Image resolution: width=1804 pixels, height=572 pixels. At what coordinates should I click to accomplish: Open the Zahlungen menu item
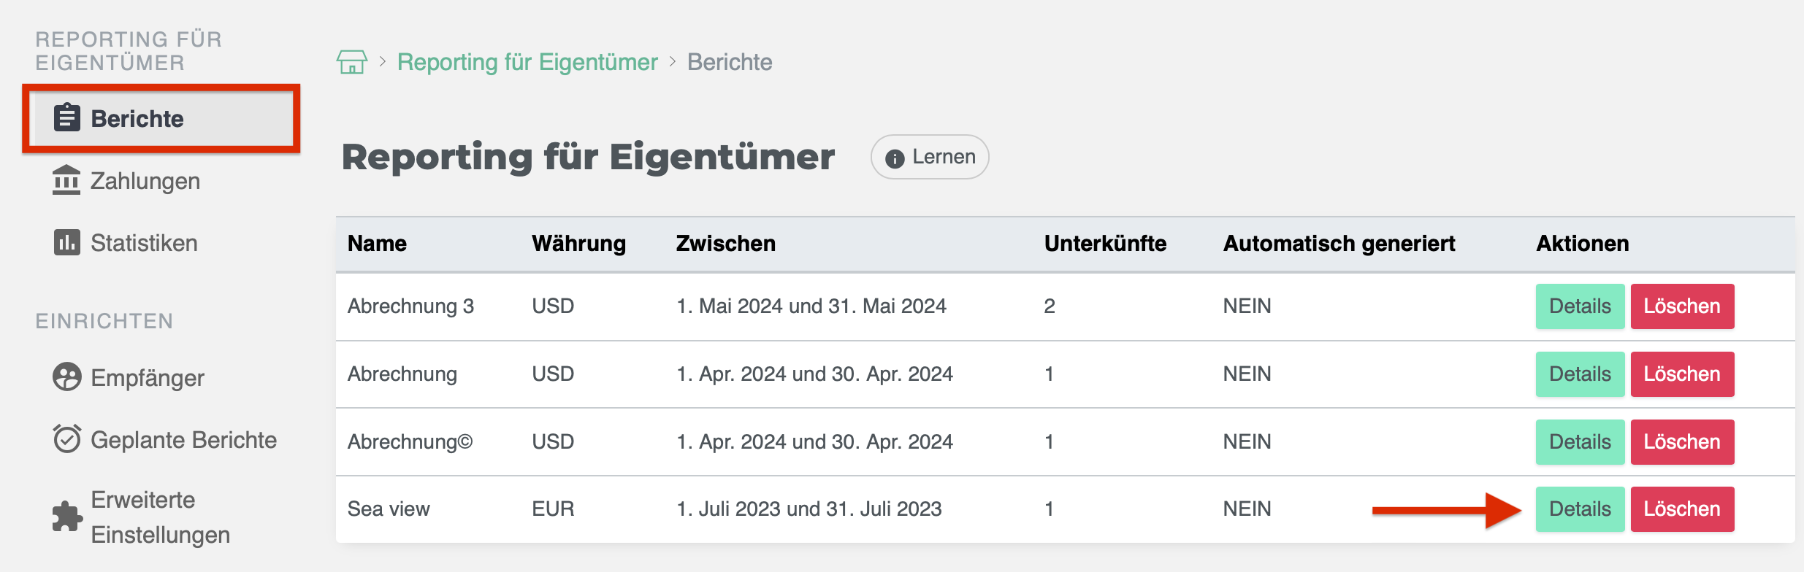coord(145,181)
